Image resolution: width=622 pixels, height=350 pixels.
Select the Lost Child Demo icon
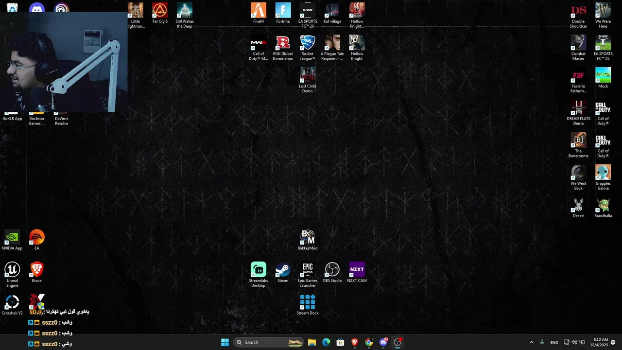(308, 80)
